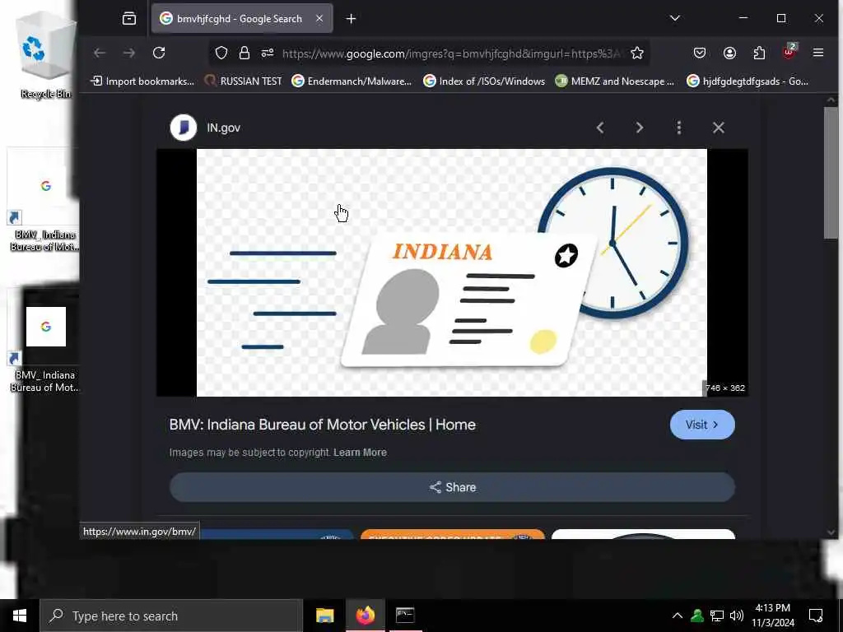Click the IN.gov source name
The image size is (843, 632).
tap(224, 128)
